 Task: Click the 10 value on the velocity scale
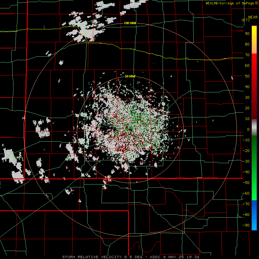pos(247,119)
